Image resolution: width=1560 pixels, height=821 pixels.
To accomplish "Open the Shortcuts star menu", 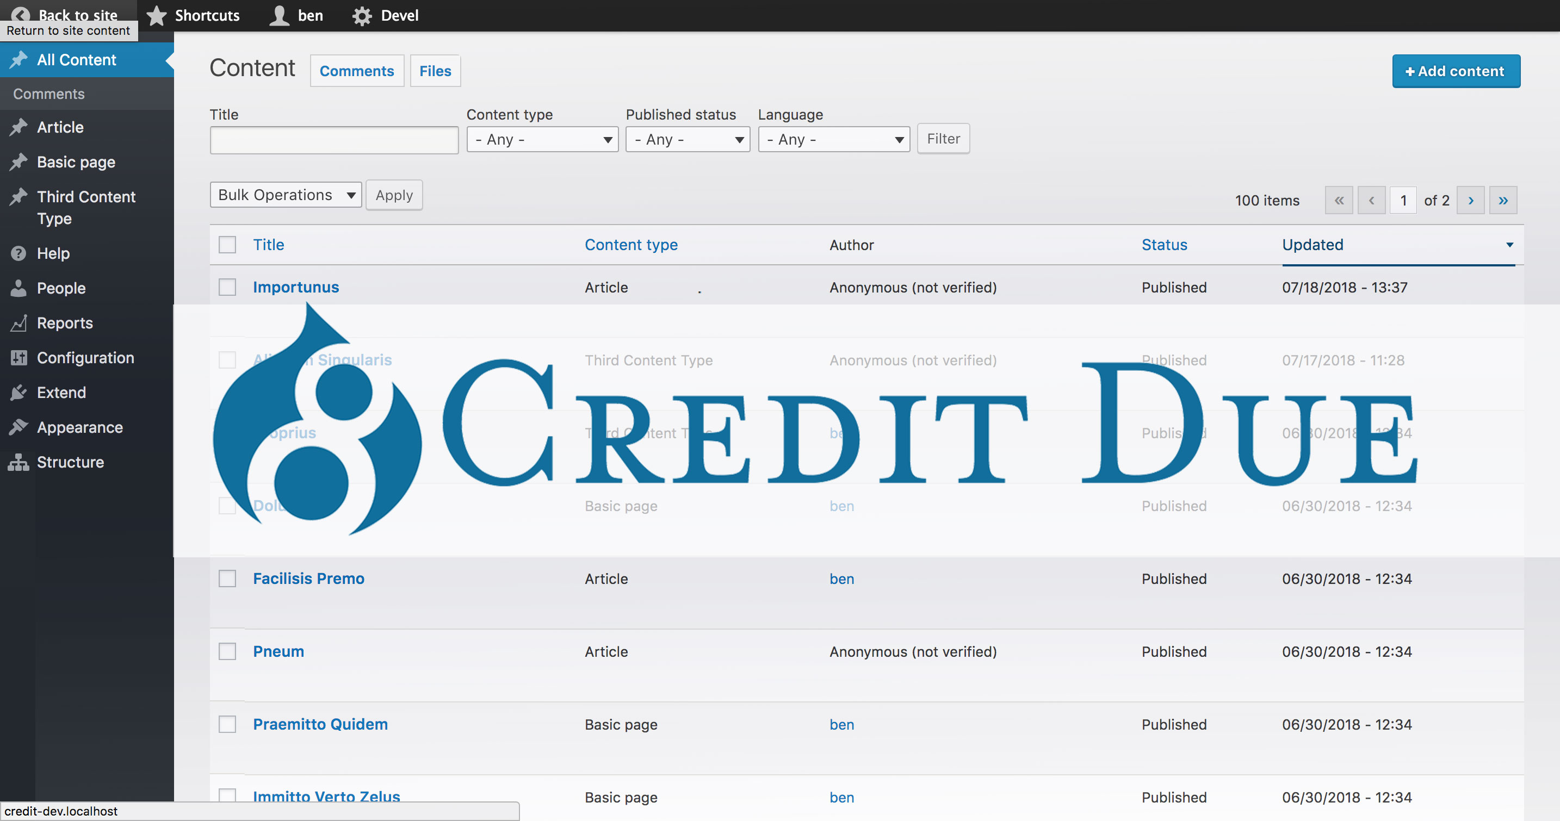I will pyautogui.click(x=193, y=15).
